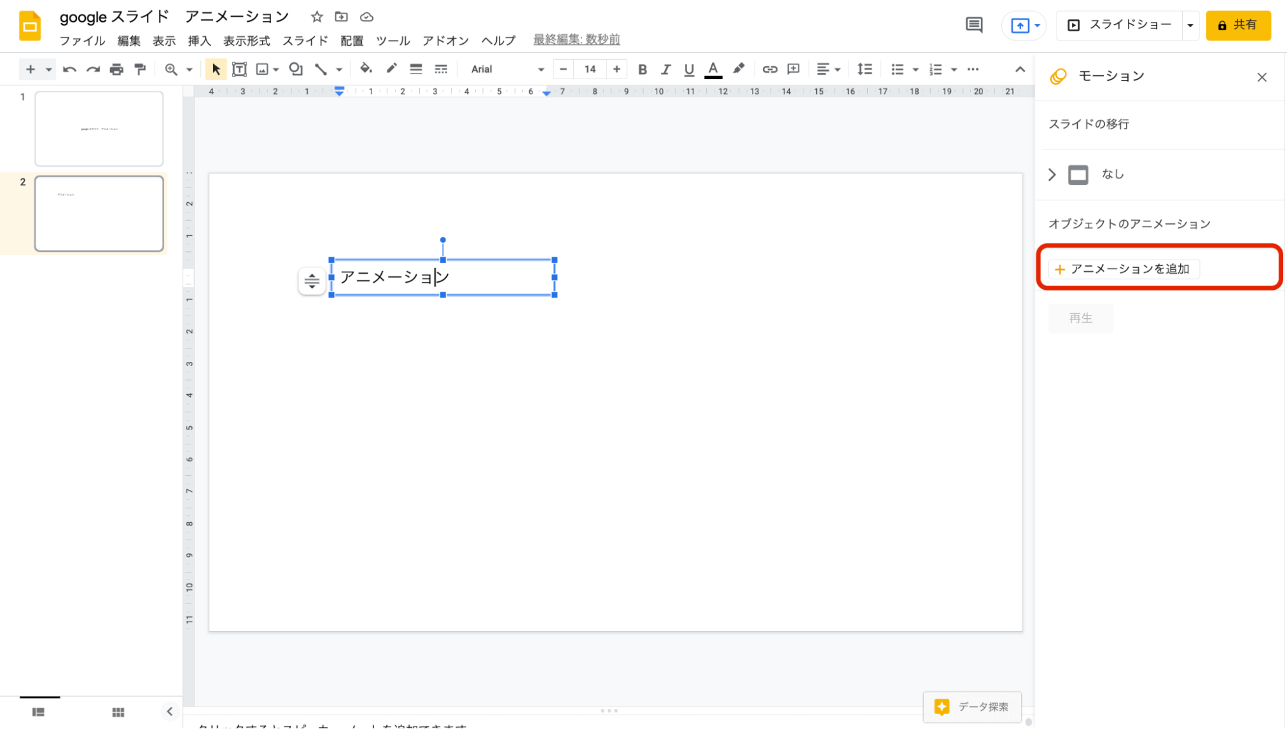
Task: Open the 編集 menu
Action: pos(129,41)
